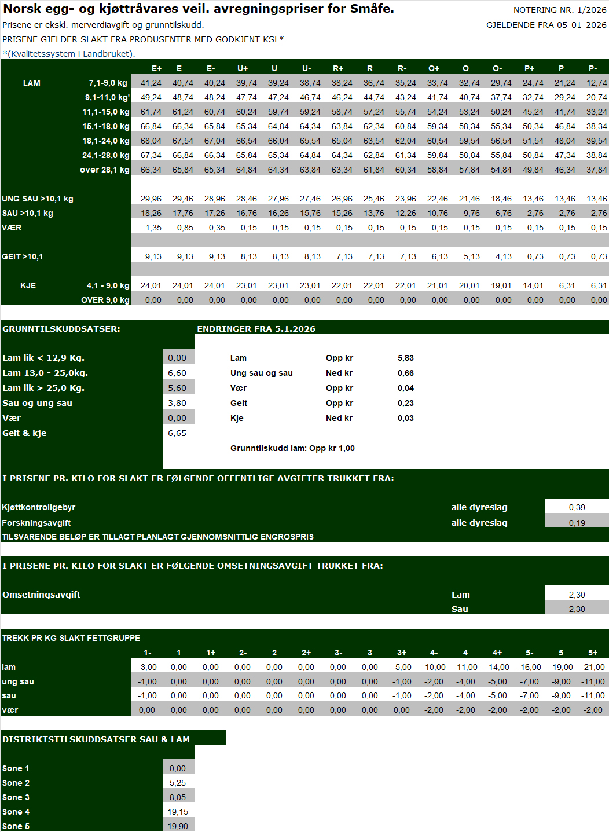The image size is (609, 832).
Task: Select the Sone 4 value 19,15
Action: click(x=177, y=812)
